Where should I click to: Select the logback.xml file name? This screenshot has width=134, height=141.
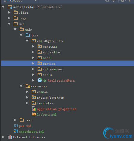pos(47,115)
